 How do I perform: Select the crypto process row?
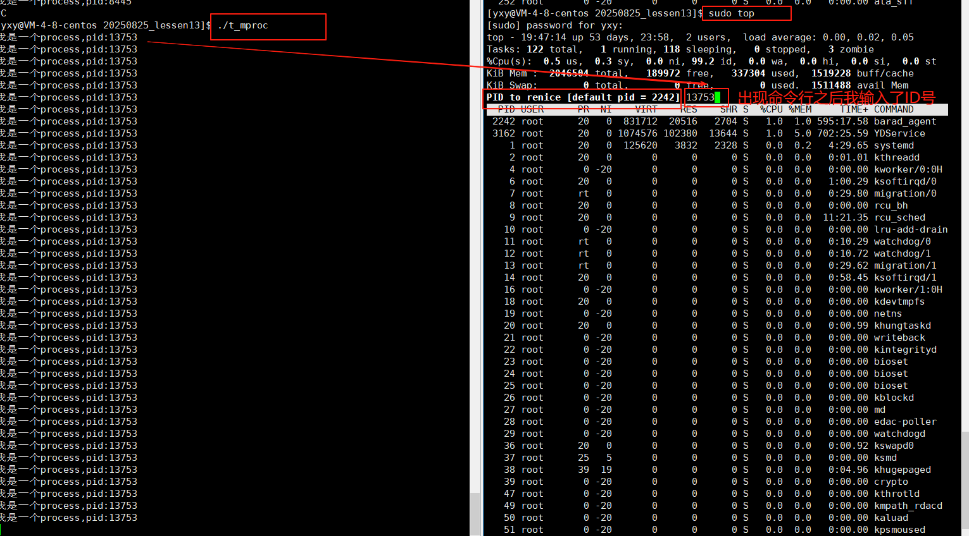[717, 482]
